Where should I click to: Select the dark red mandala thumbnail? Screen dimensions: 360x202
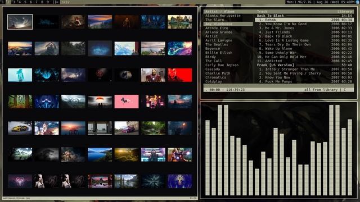[x=100, y=75]
